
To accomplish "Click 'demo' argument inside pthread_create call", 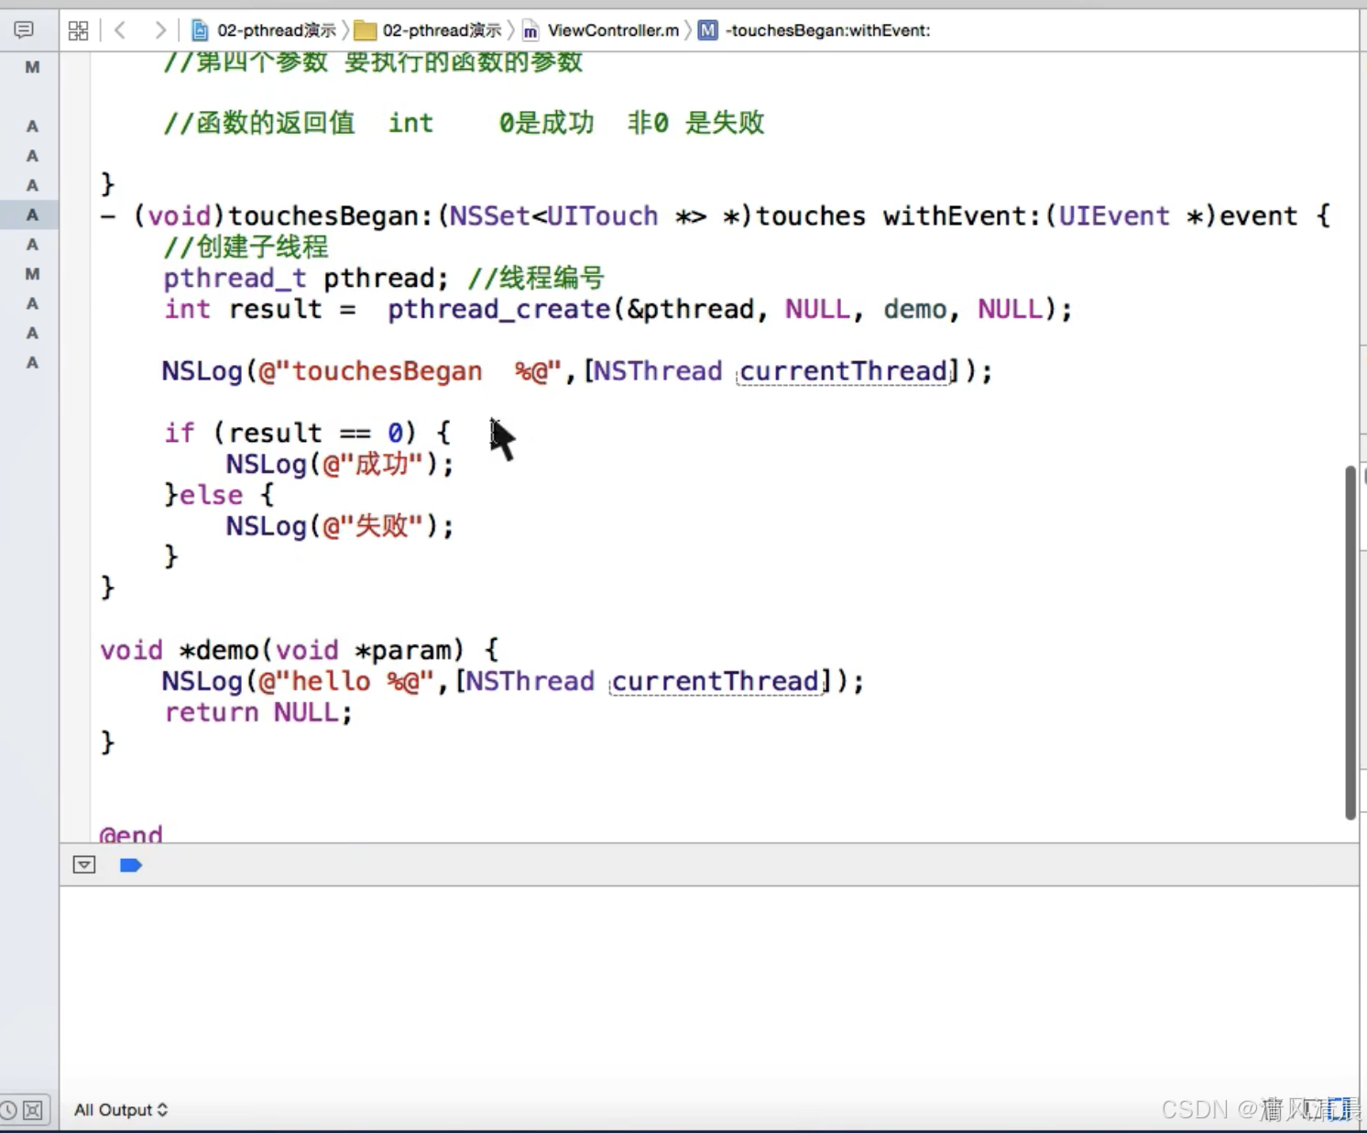I will [915, 309].
